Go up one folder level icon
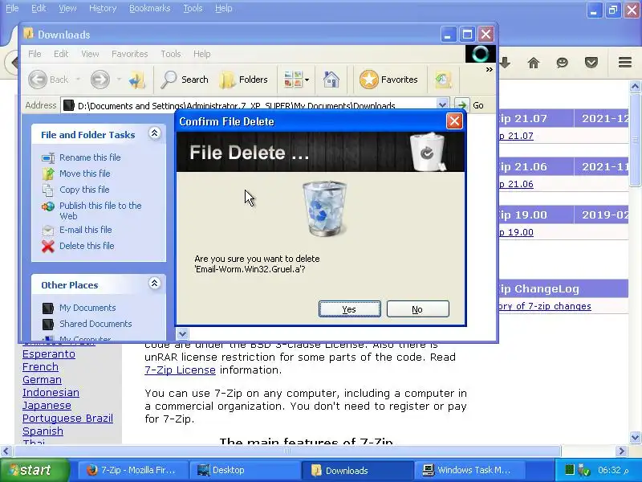Screen dimensions: 642x482 point(136,79)
